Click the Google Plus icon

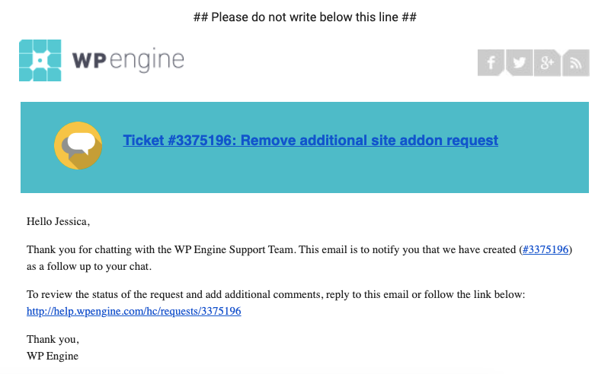point(548,62)
